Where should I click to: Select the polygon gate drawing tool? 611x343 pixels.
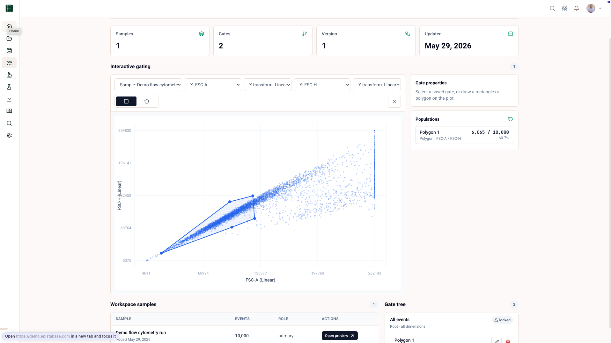point(147,101)
